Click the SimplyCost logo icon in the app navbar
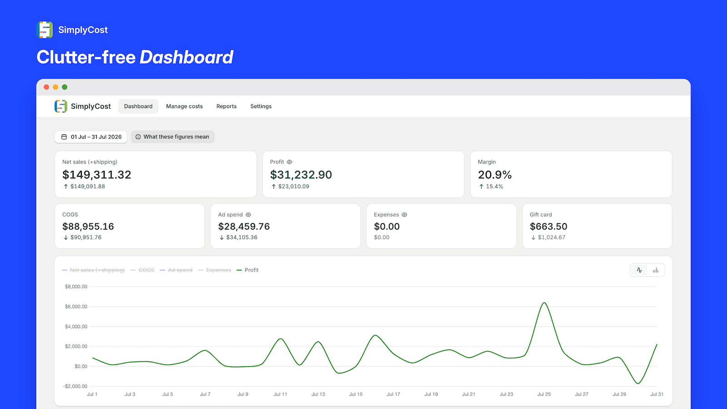 [x=61, y=106]
